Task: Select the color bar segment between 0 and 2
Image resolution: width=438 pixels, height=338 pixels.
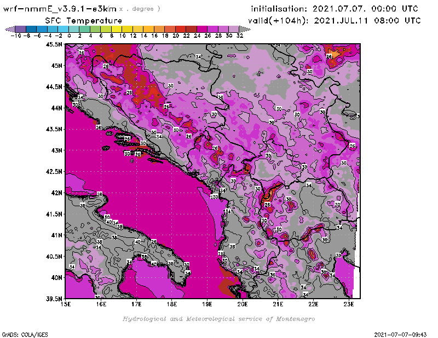Action: tap(74, 29)
